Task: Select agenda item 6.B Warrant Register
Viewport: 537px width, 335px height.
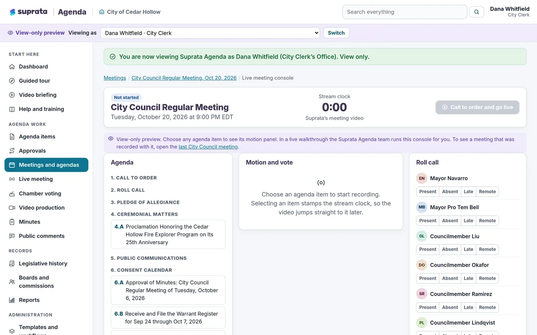Action: (168, 318)
